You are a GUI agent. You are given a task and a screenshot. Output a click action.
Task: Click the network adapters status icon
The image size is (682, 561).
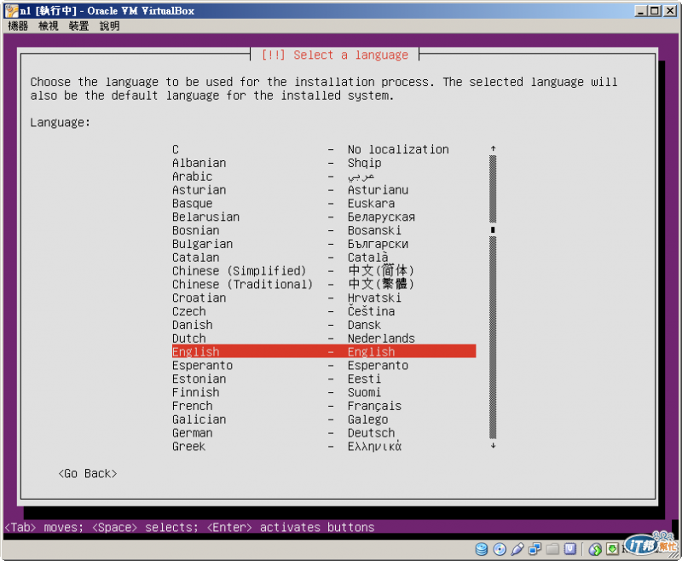tap(535, 549)
